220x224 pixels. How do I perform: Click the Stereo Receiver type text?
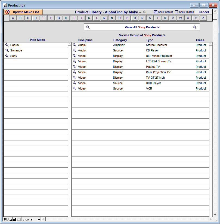pyautogui.click(x=156, y=45)
